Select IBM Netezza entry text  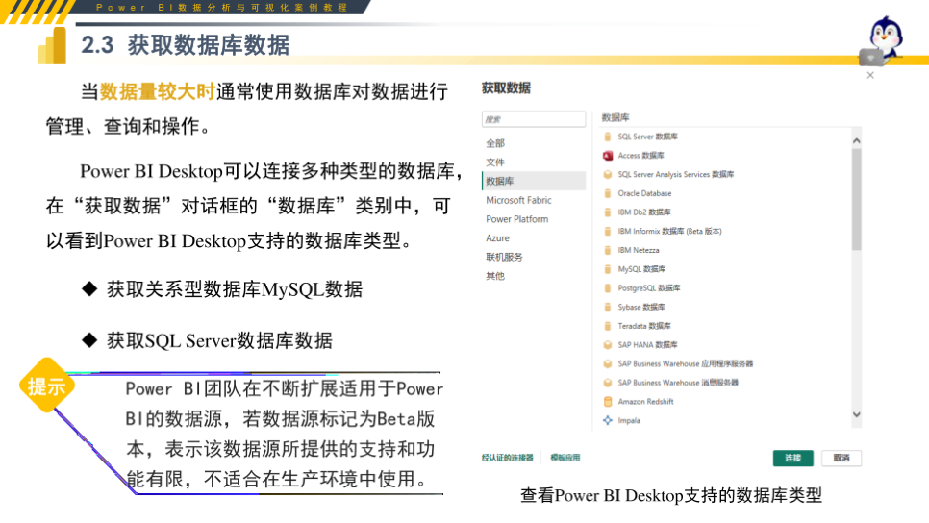[639, 250]
